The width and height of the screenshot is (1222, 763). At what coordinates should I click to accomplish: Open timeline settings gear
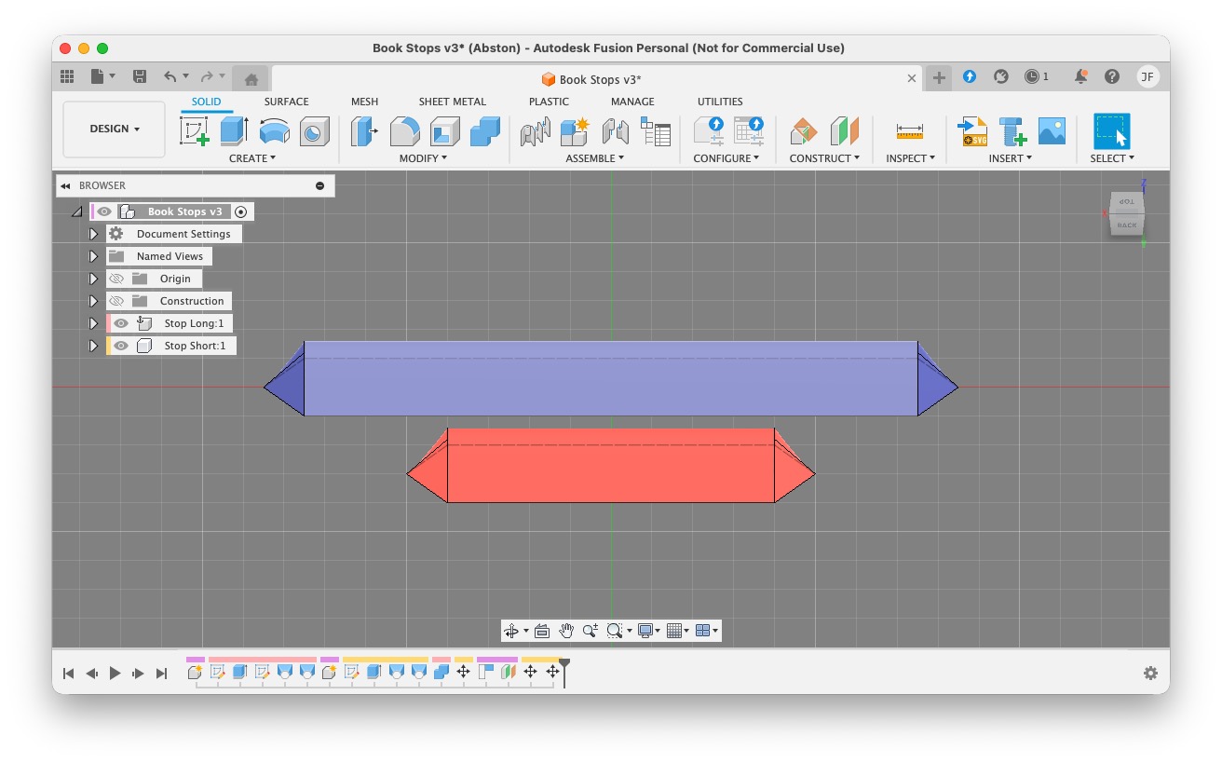(x=1150, y=673)
